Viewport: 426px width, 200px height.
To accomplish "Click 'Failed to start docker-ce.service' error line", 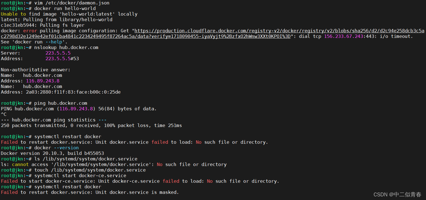I will click(140, 181).
